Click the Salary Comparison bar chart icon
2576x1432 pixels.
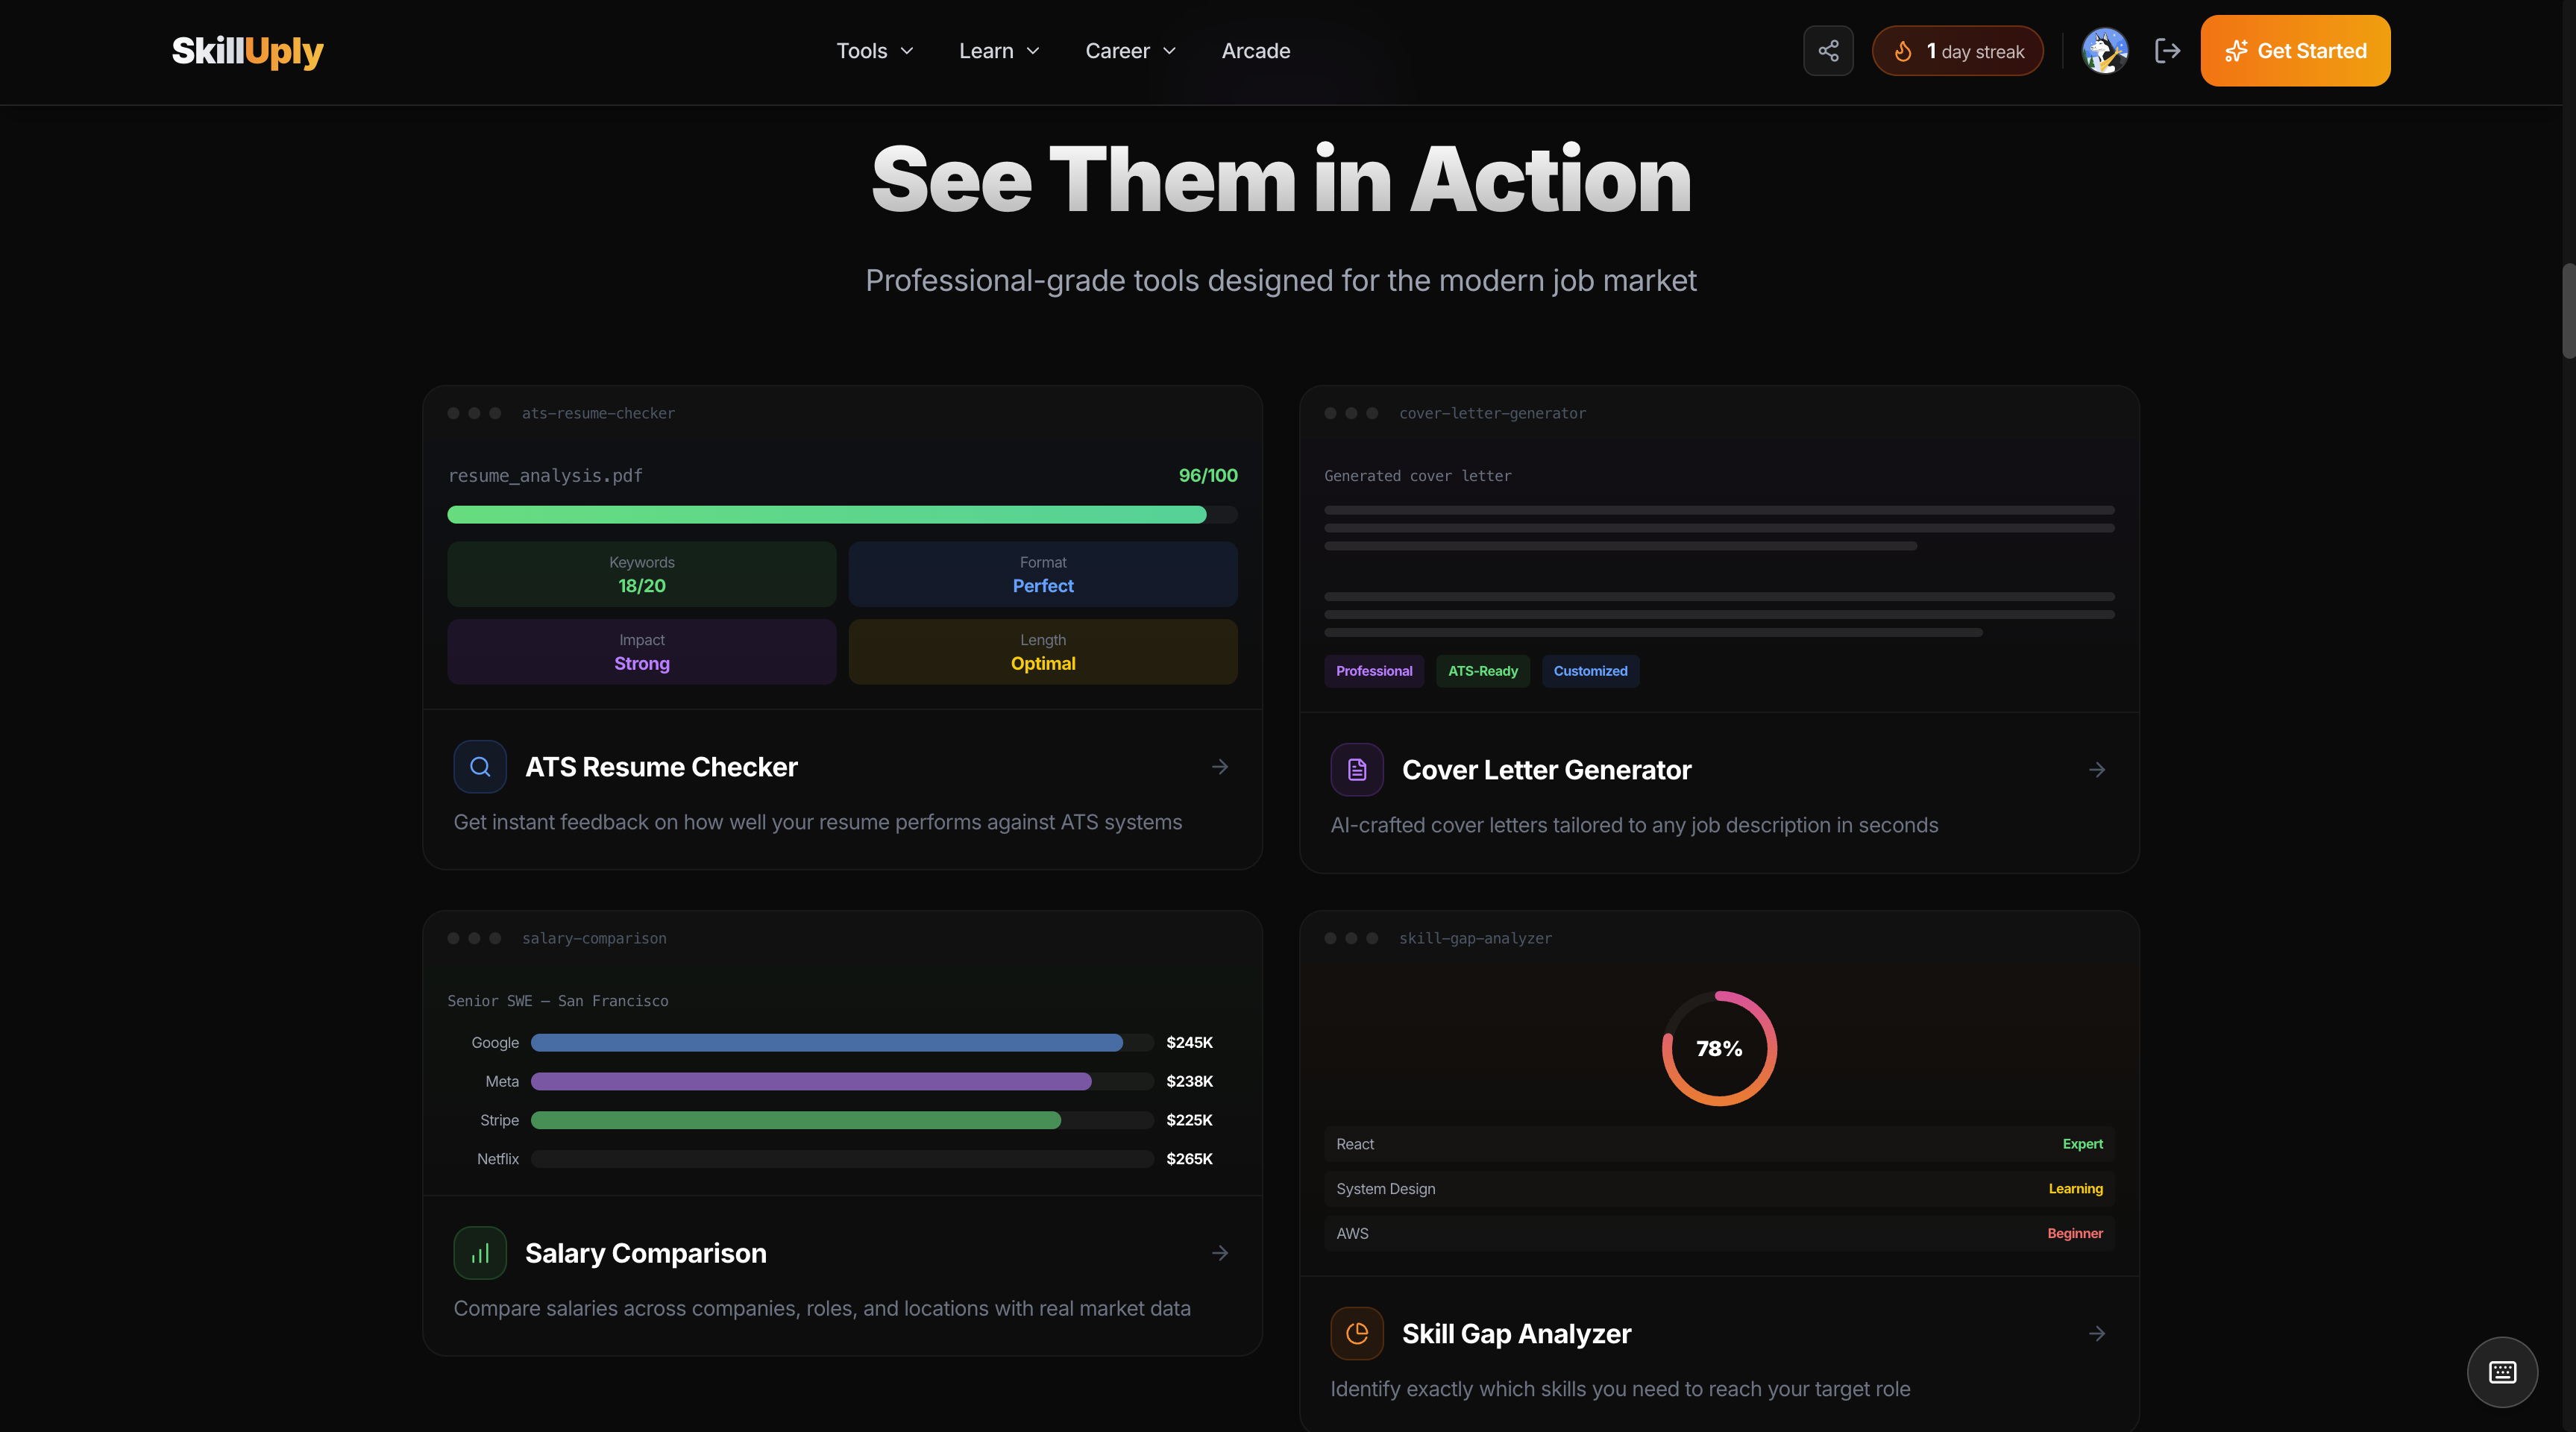coord(480,1253)
